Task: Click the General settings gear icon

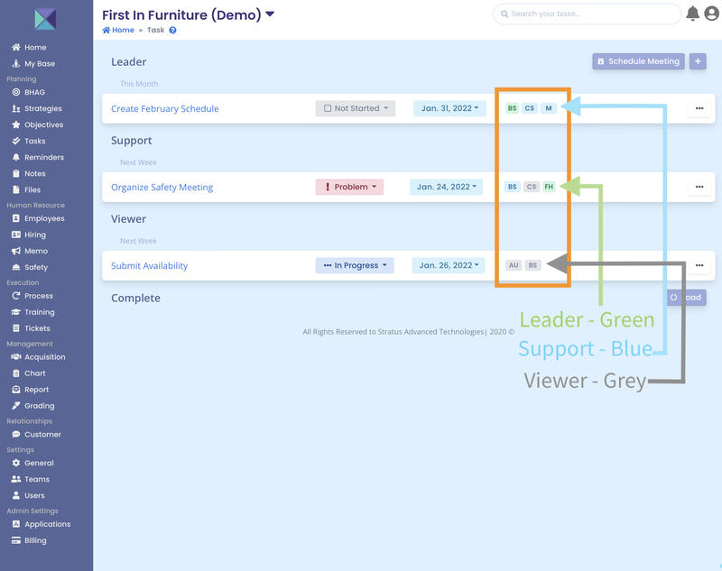Action: tap(16, 463)
